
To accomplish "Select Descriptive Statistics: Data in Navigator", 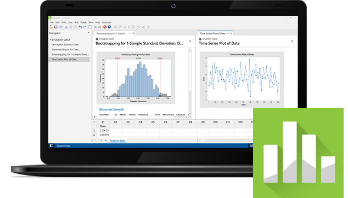I will [65, 44].
